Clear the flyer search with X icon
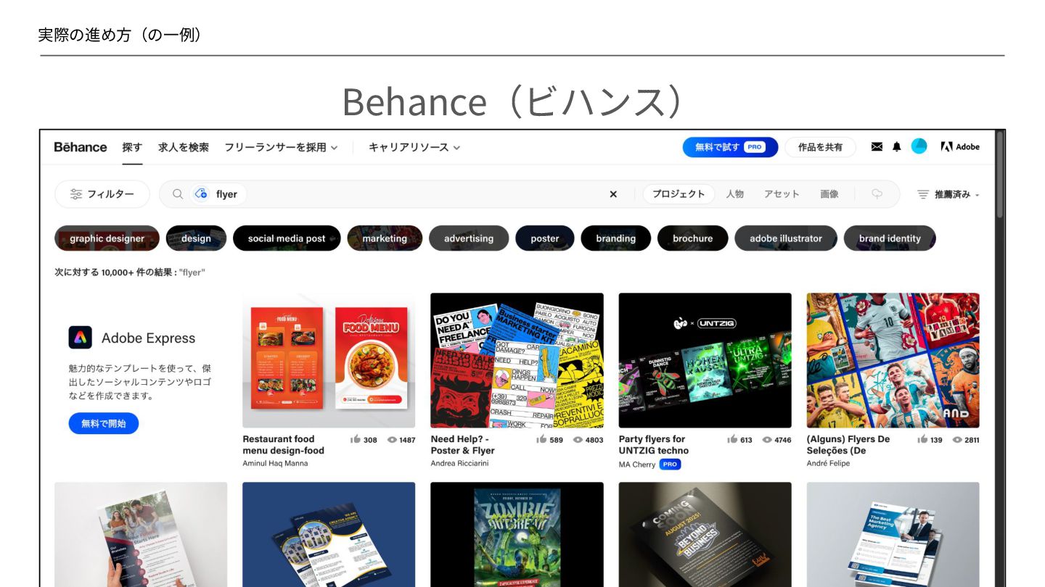Image resolution: width=1045 pixels, height=587 pixels. click(613, 194)
